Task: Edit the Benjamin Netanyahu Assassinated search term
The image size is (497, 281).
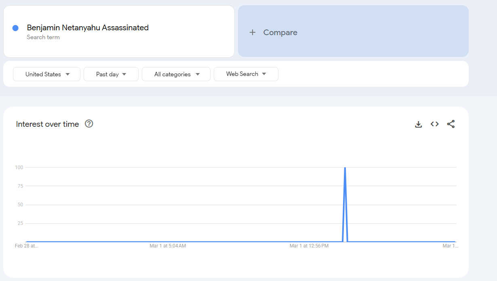Action: pyautogui.click(x=88, y=28)
